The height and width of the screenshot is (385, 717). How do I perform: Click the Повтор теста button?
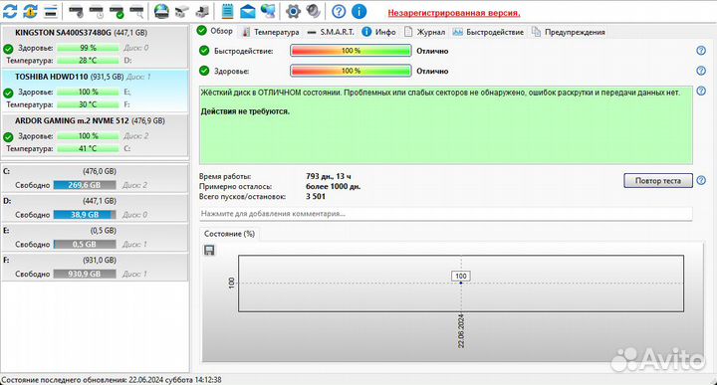[658, 180]
